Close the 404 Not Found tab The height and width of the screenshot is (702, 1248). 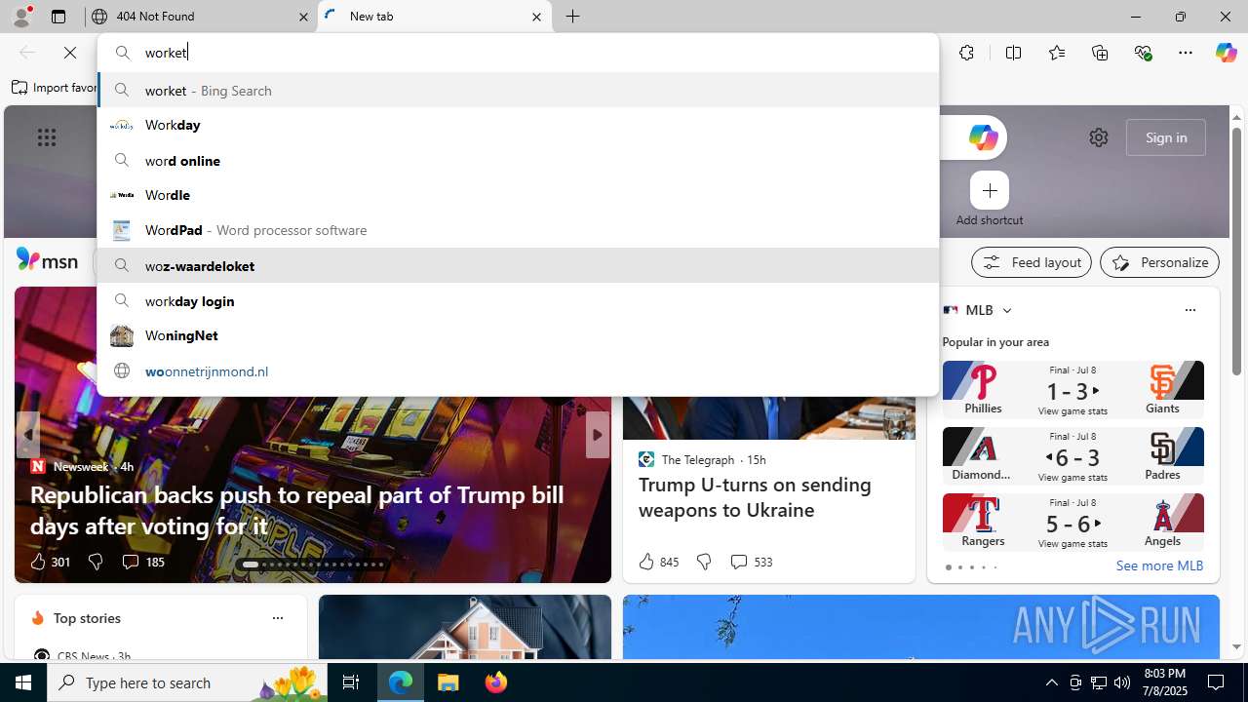[x=303, y=17]
